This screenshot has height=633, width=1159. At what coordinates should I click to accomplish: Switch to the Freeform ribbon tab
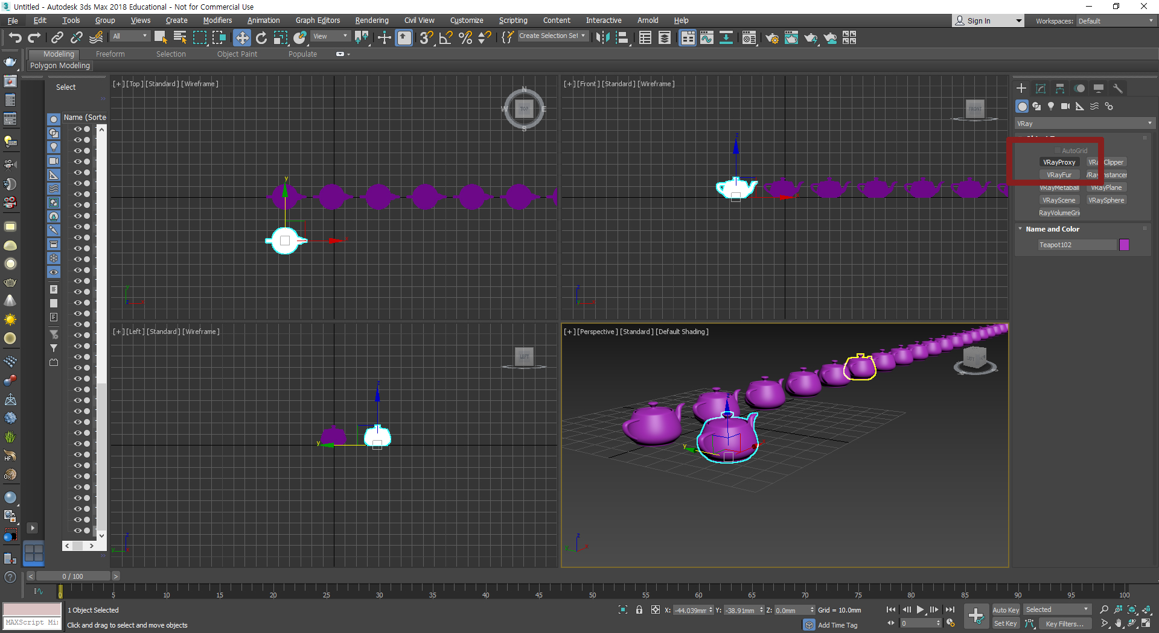pyautogui.click(x=110, y=54)
